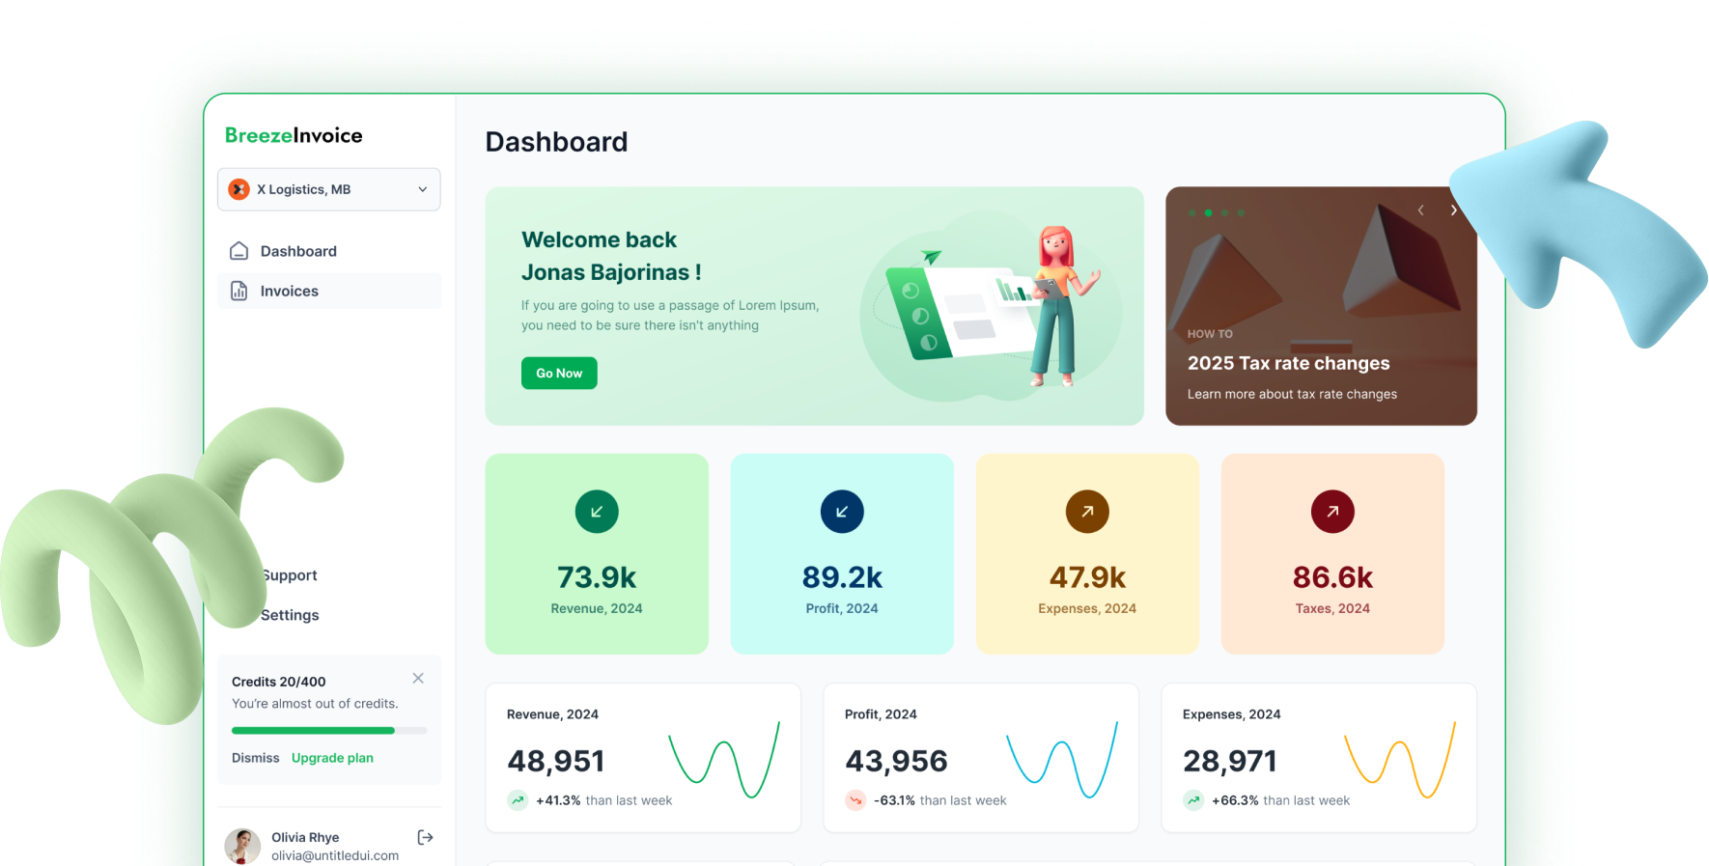This screenshot has width=1709, height=866.
Task: Click the upward trend icon beside +66.3%
Action: coord(1193,800)
